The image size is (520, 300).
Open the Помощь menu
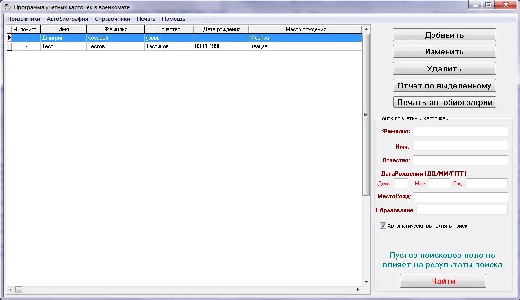pyautogui.click(x=174, y=19)
